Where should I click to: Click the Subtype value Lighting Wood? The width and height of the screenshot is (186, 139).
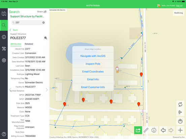coord(32,74)
